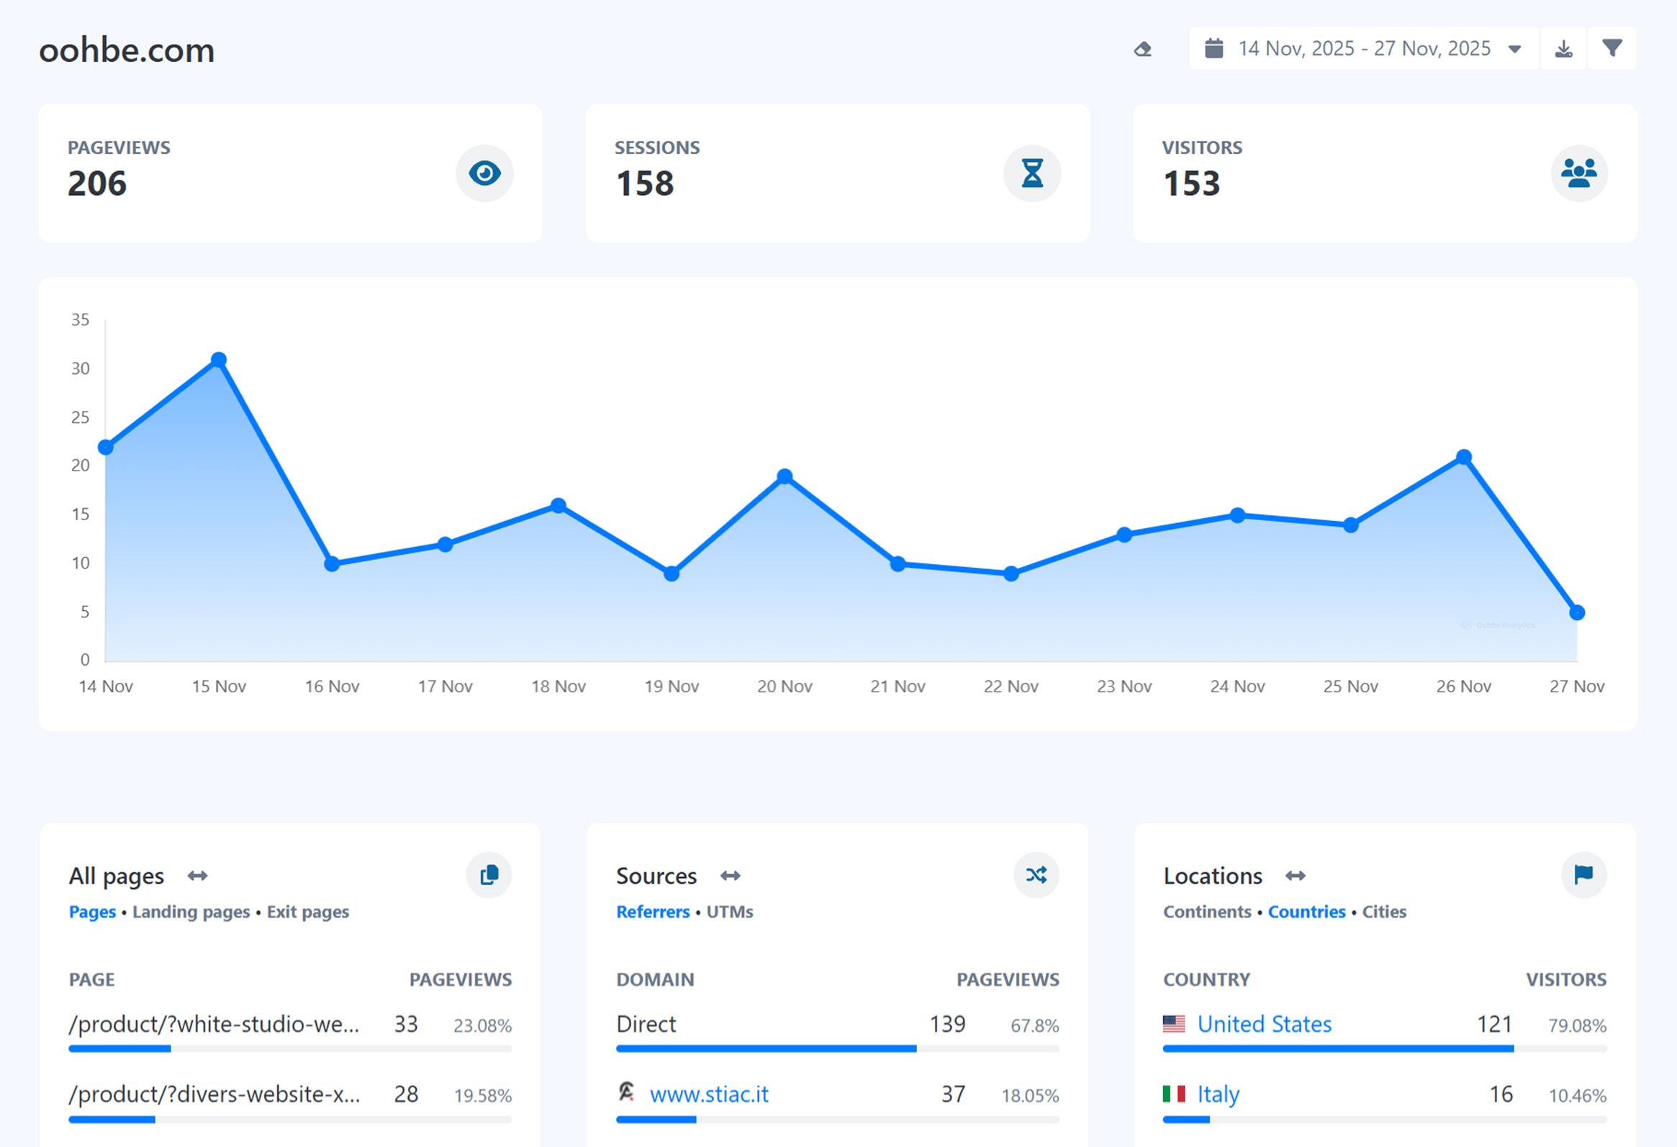Click the flag icon in Locations panel
Image resolution: width=1677 pixels, height=1147 pixels.
[x=1583, y=875]
